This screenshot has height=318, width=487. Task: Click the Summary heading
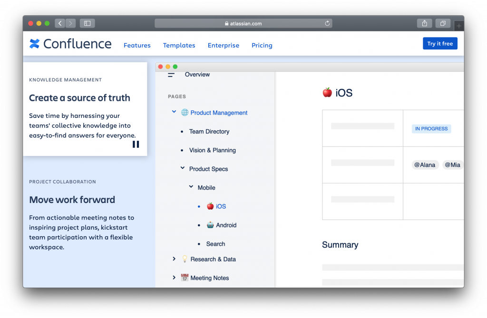tap(340, 245)
